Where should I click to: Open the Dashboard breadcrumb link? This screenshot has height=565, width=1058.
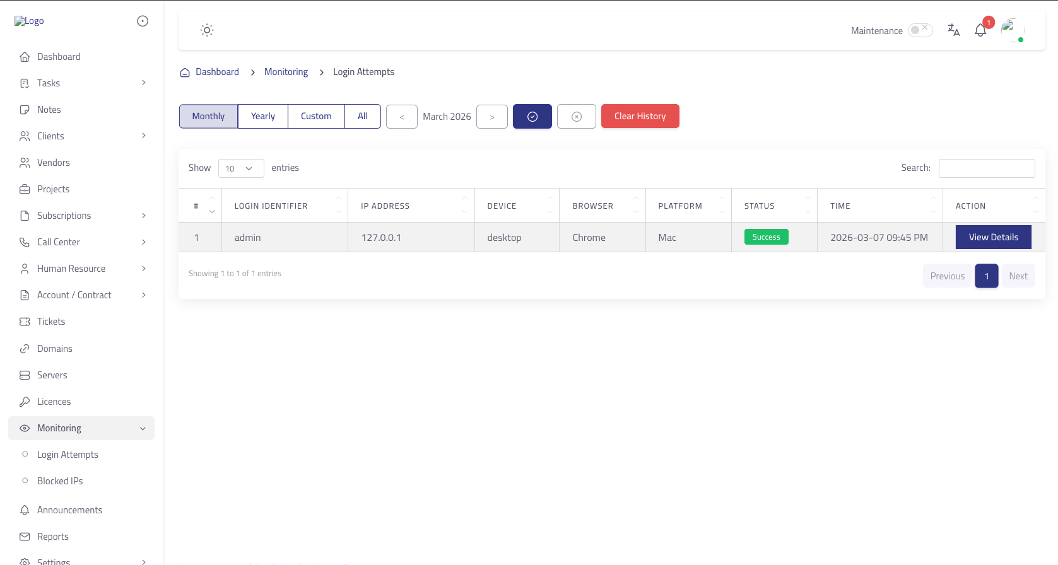(217, 72)
